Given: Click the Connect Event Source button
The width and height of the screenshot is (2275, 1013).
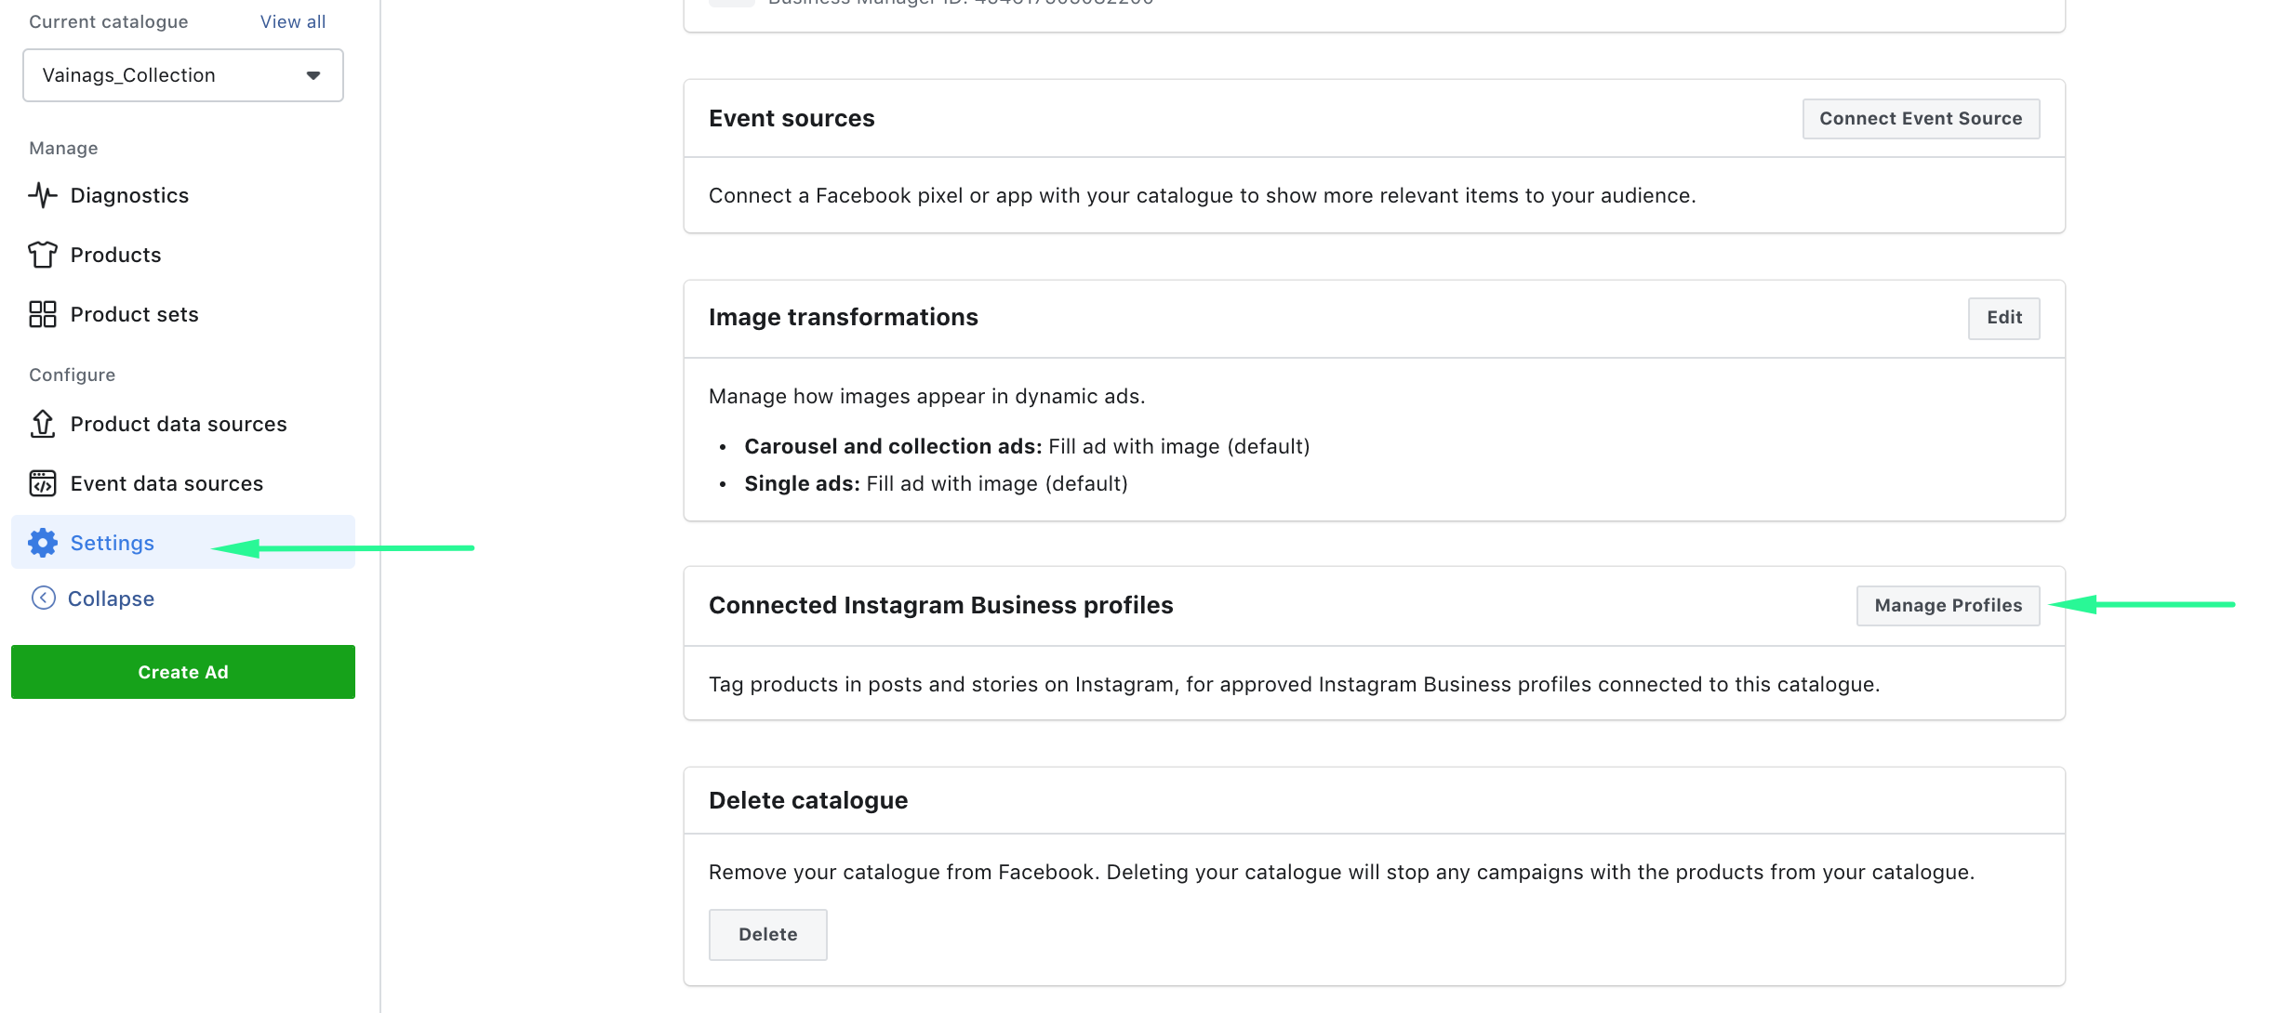Looking at the screenshot, I should [1921, 119].
